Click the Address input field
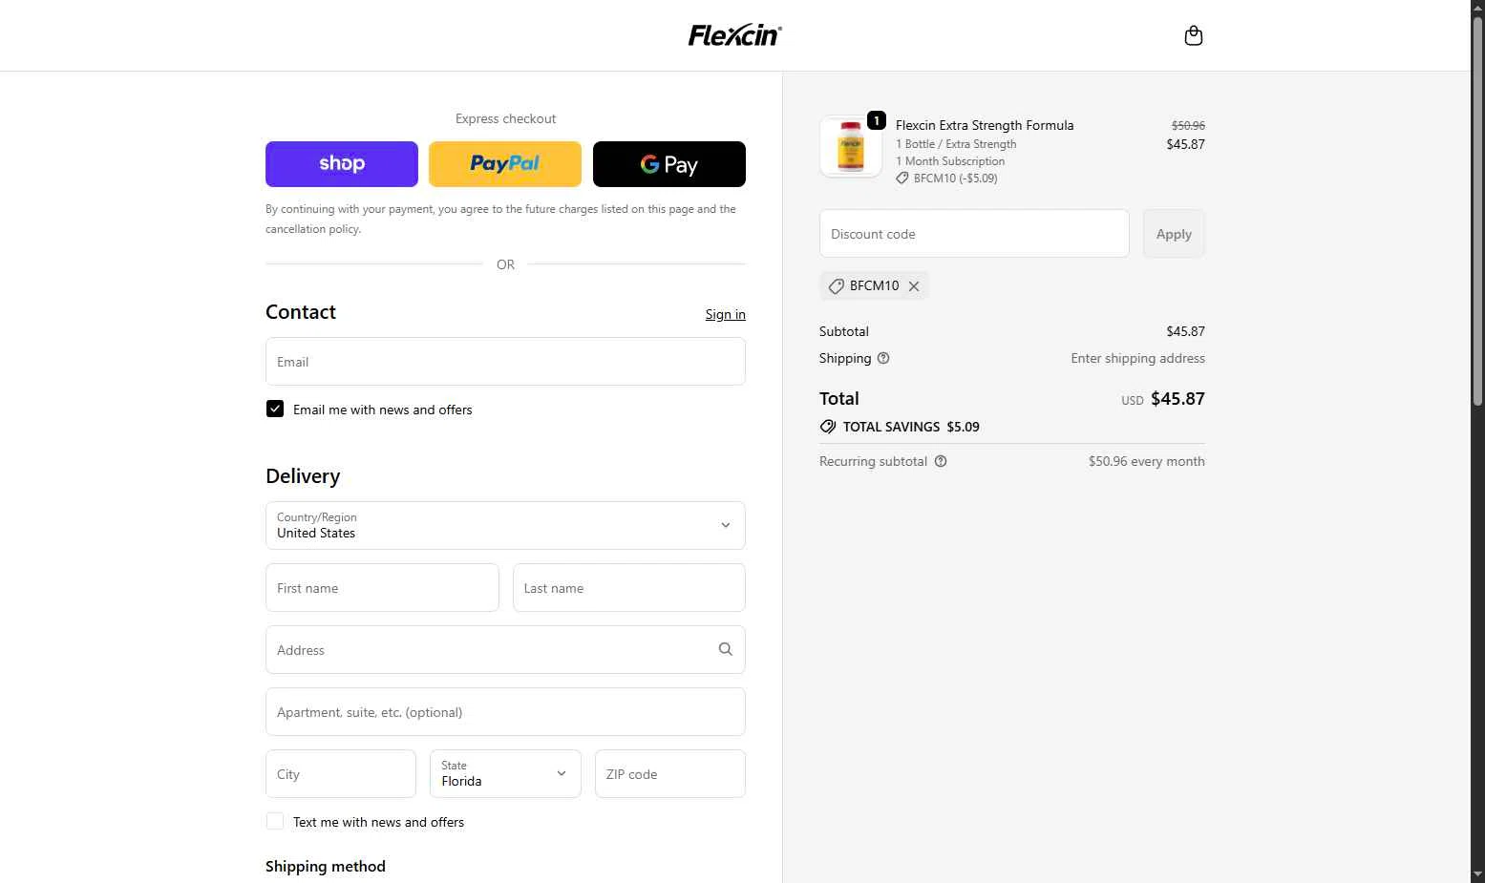Screen dimensions: 1485x883 (505, 650)
